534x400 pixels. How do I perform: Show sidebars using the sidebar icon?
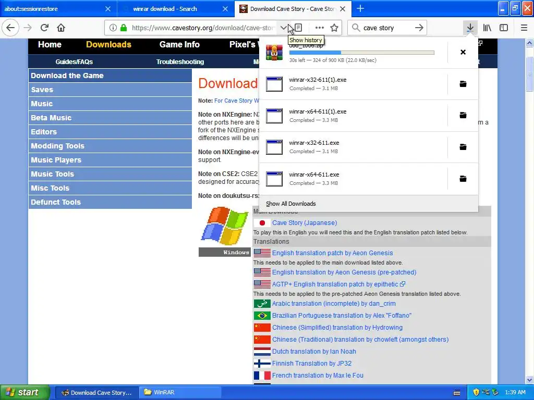coord(504,28)
